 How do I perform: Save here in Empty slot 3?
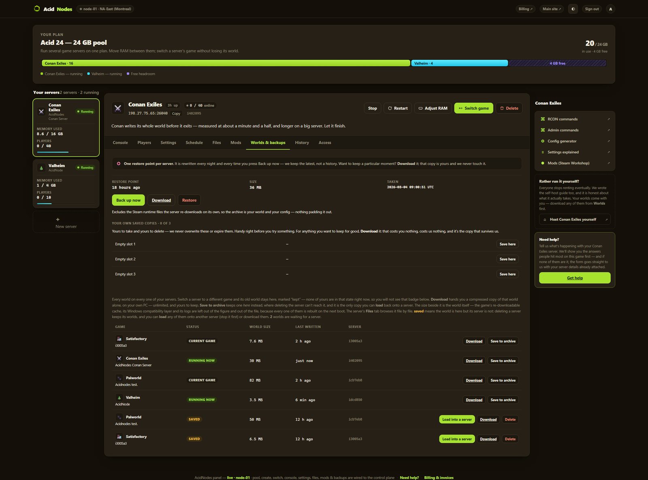coord(507,274)
